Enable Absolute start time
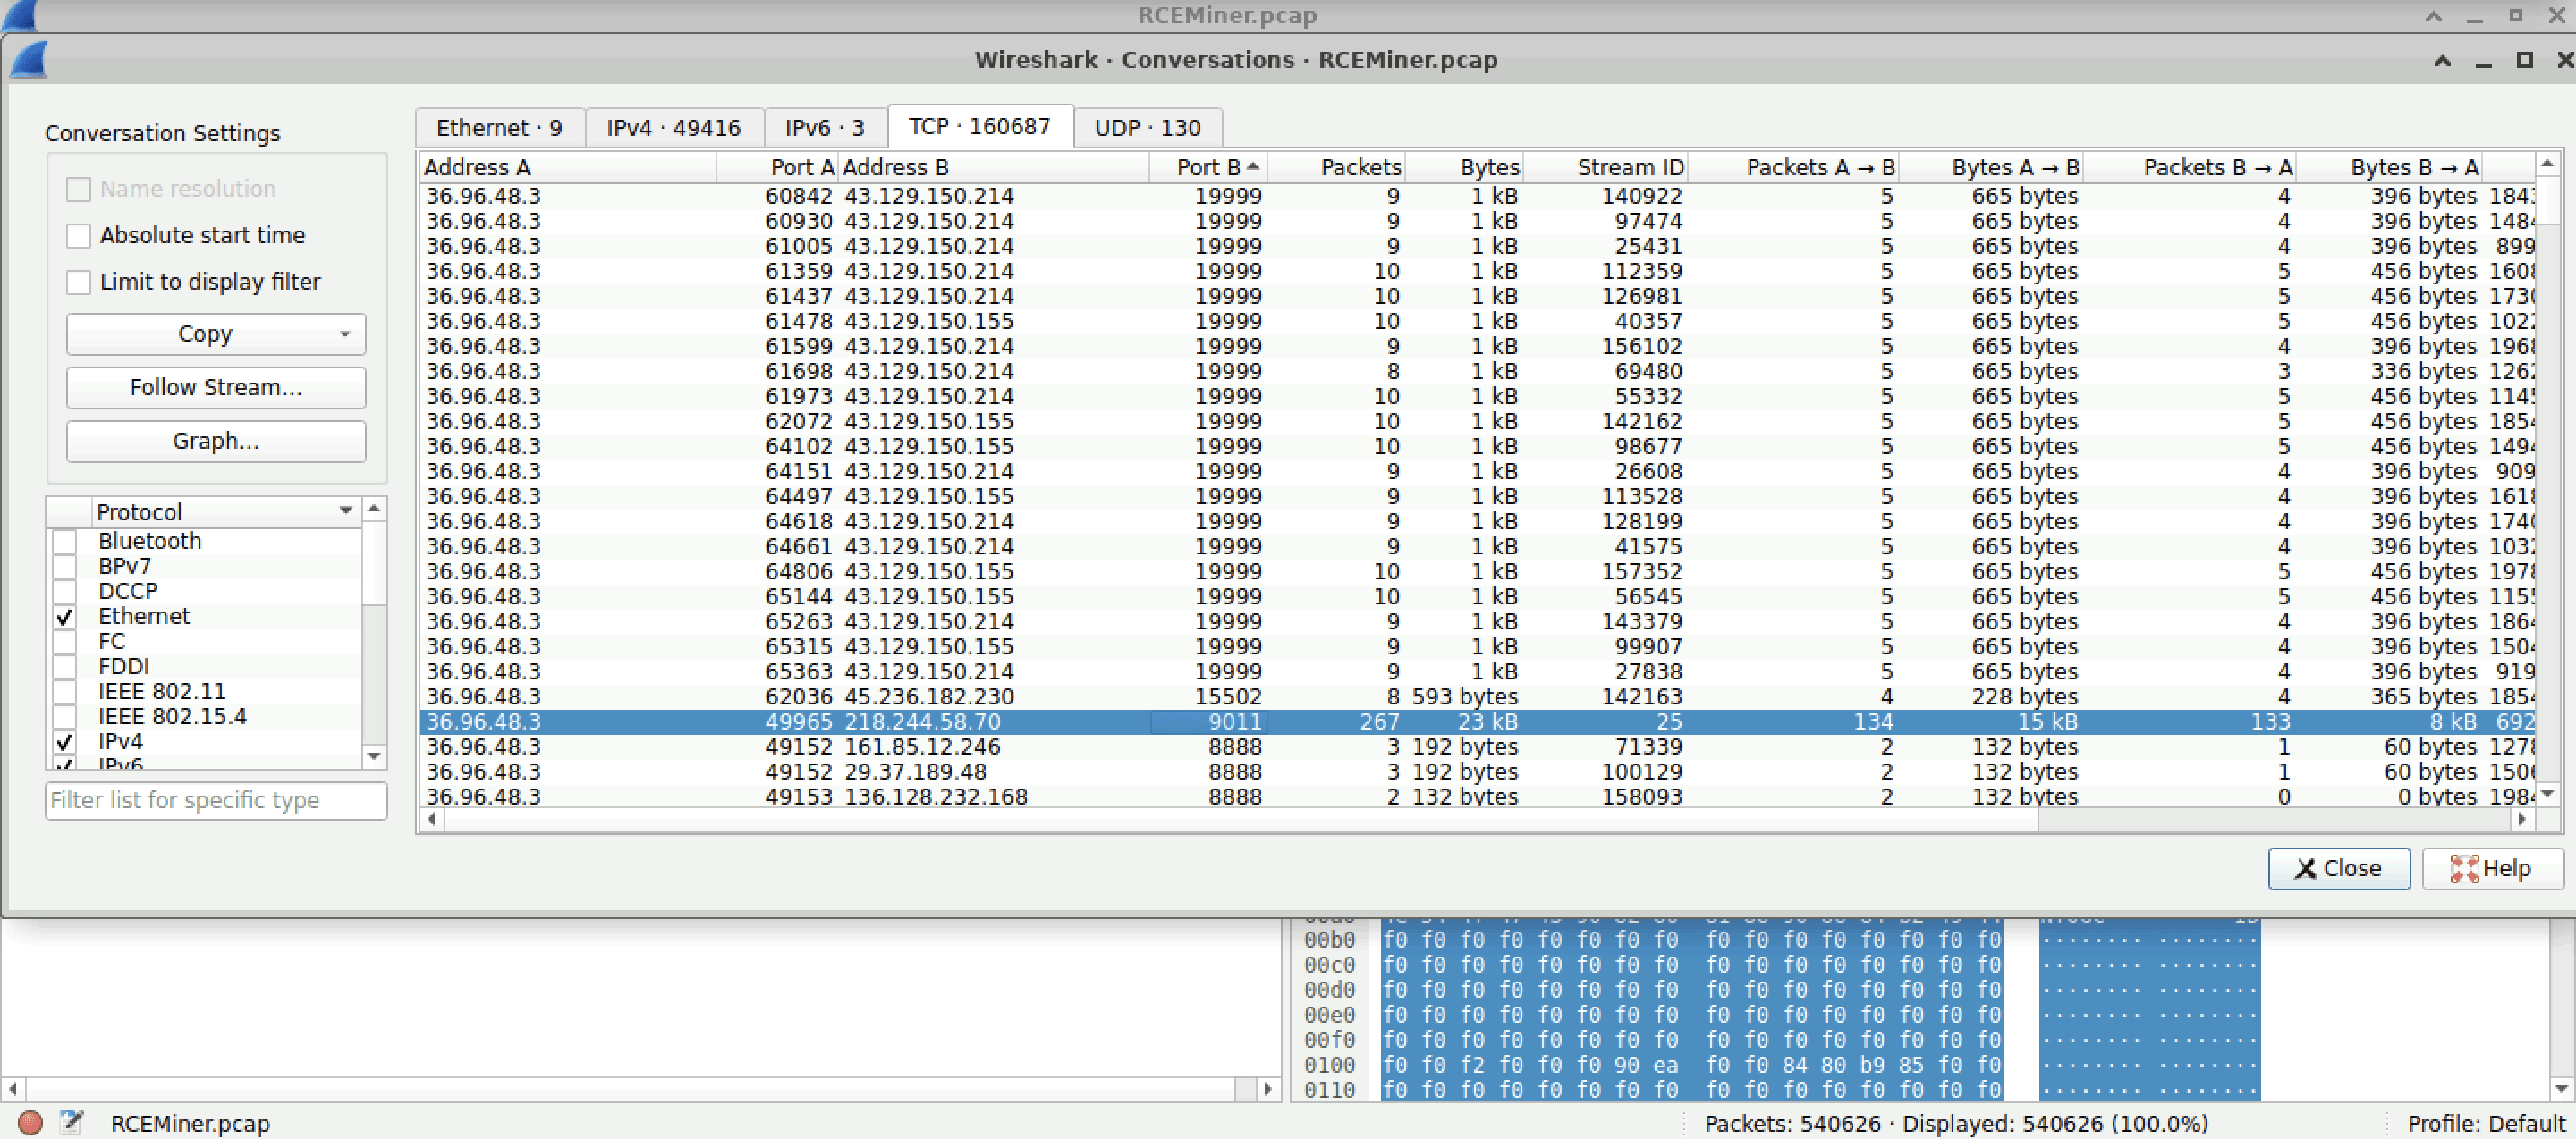This screenshot has width=2576, height=1139. 78,236
